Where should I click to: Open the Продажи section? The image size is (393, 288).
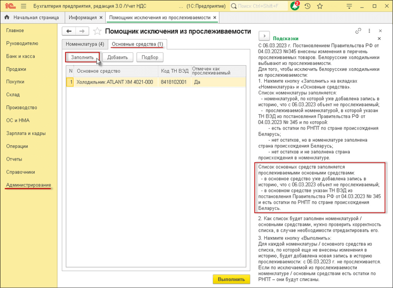point(16,69)
